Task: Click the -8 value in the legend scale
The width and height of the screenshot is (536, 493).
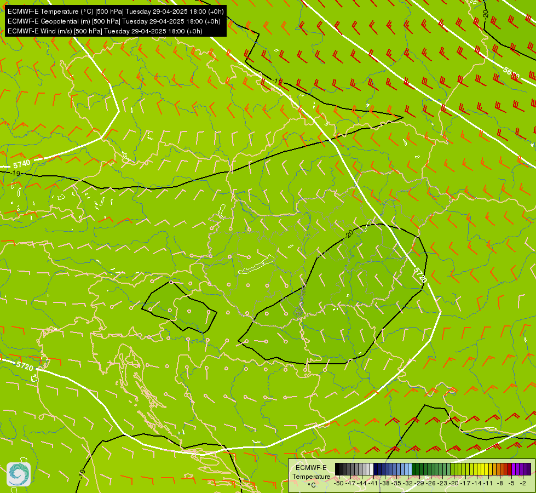Action: click(500, 483)
